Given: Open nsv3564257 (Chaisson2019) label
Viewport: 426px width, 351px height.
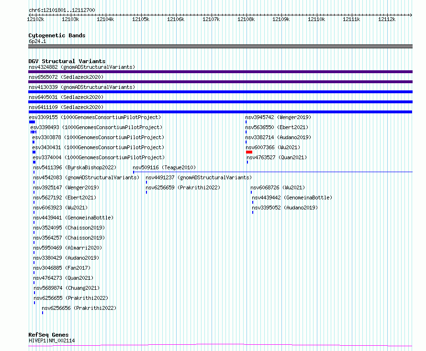Looking at the screenshot, I should 69,238.
